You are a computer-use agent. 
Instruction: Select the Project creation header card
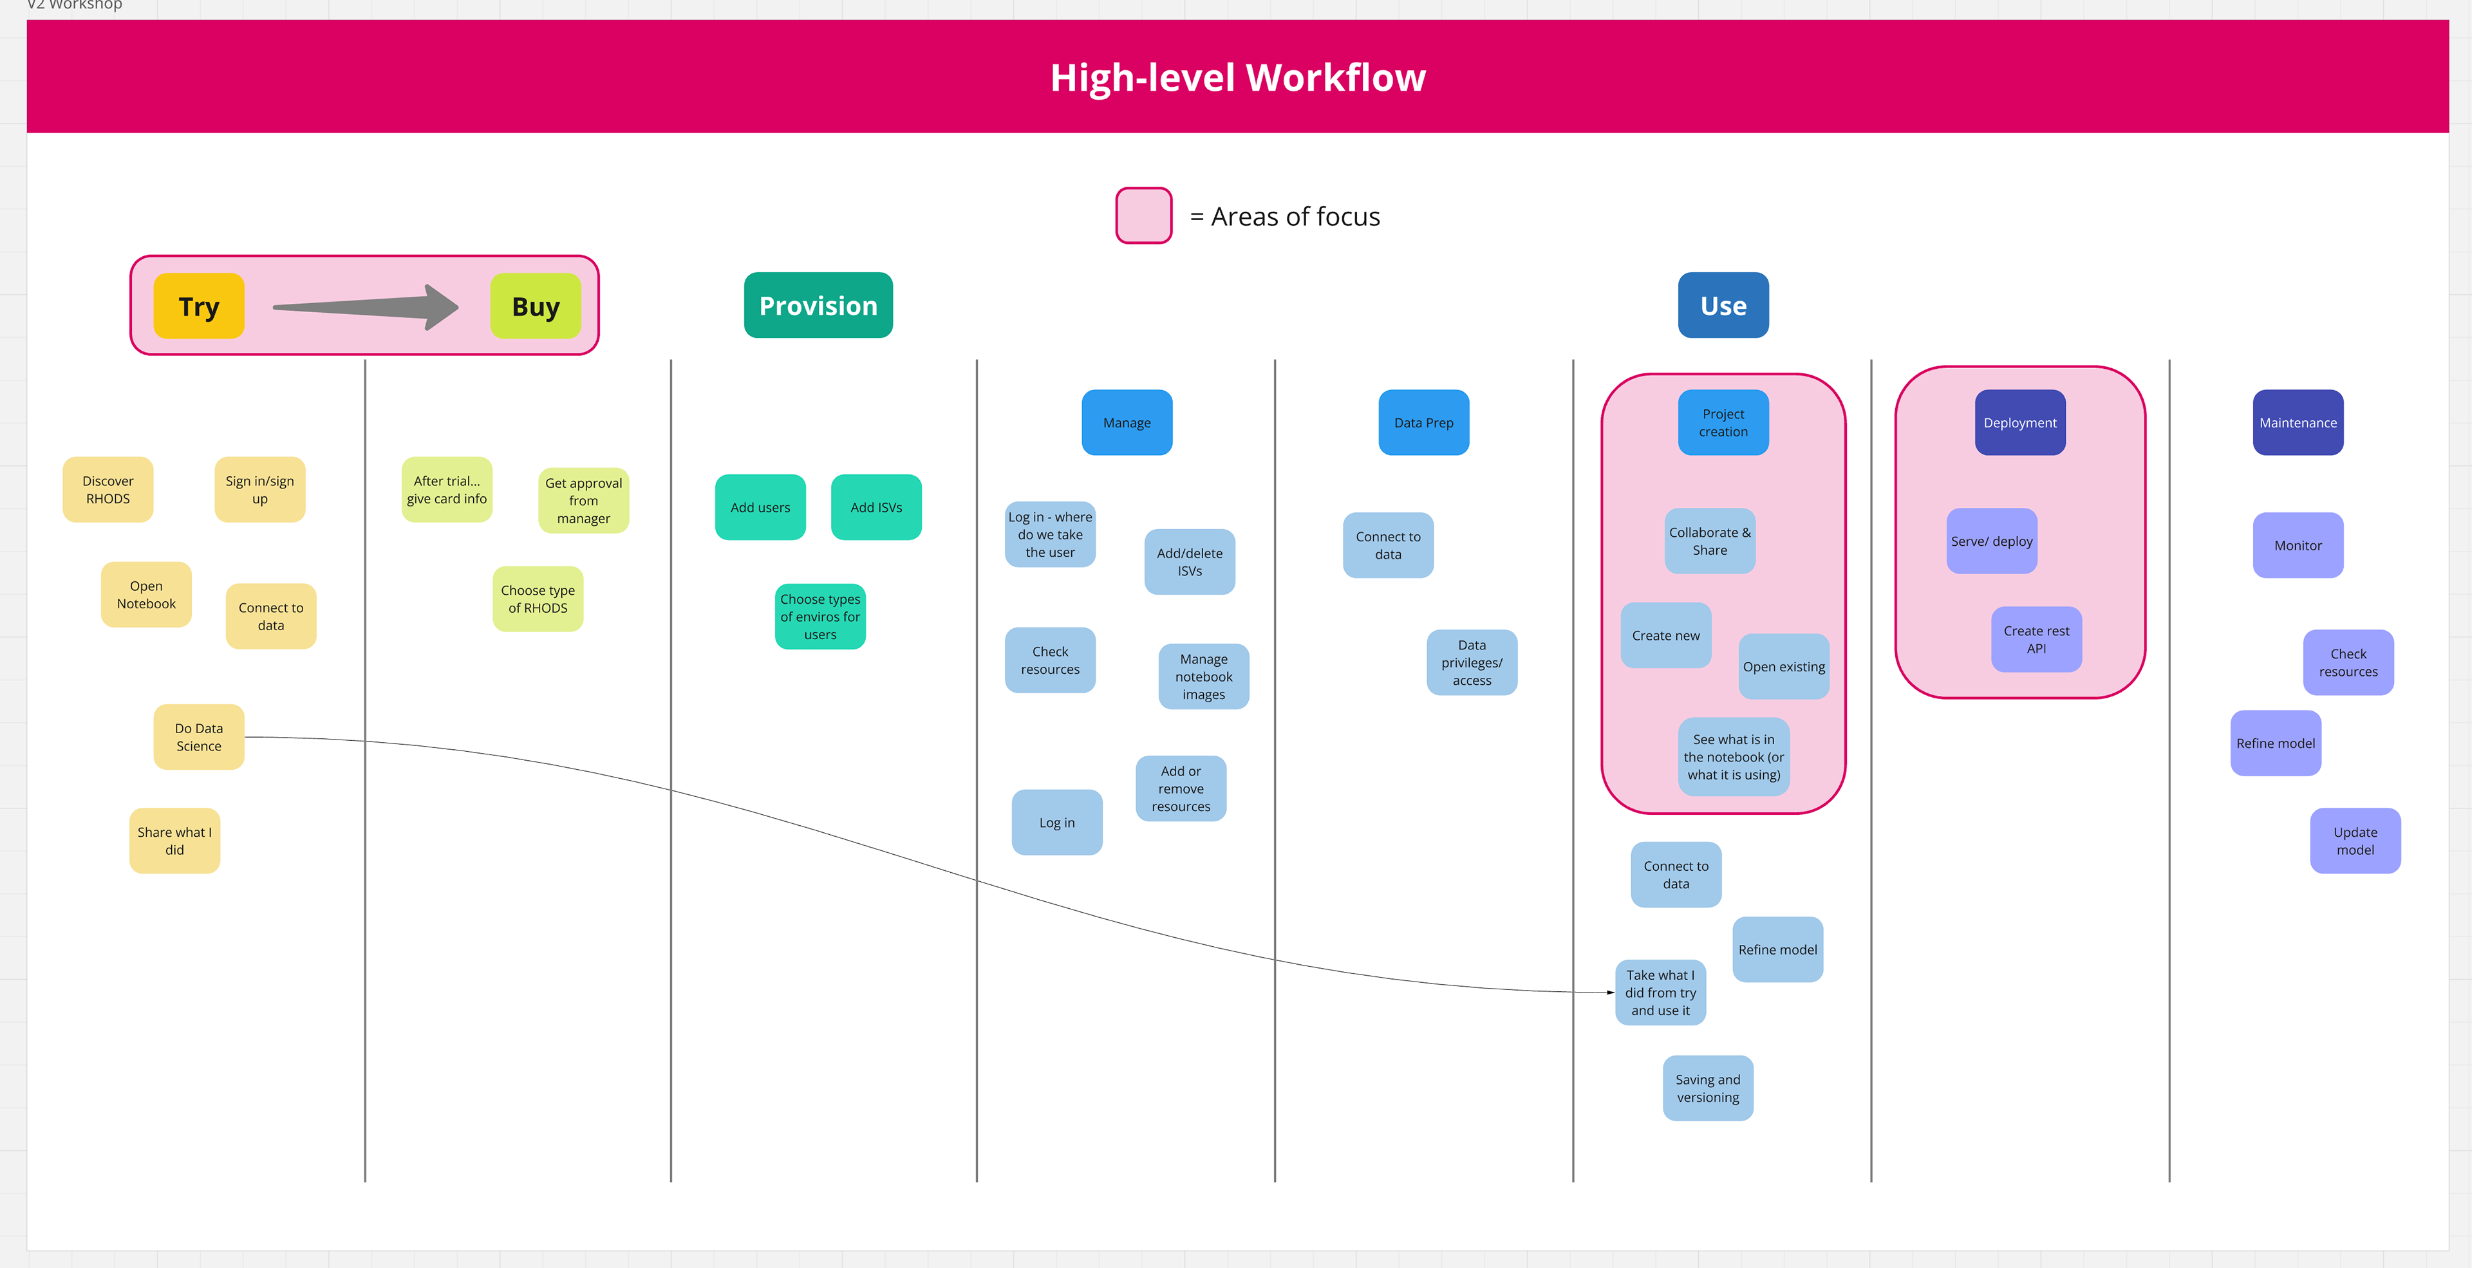[x=1723, y=422]
